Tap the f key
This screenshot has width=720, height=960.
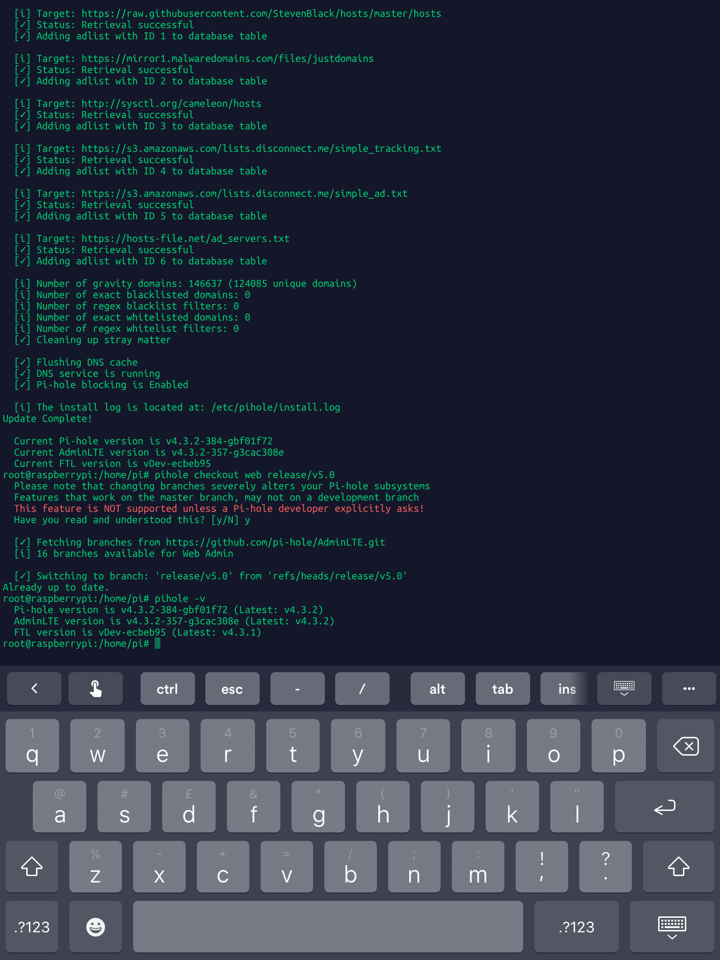tap(254, 807)
